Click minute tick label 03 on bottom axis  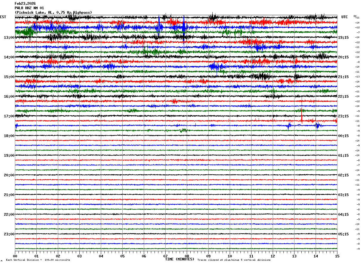pos(79,256)
